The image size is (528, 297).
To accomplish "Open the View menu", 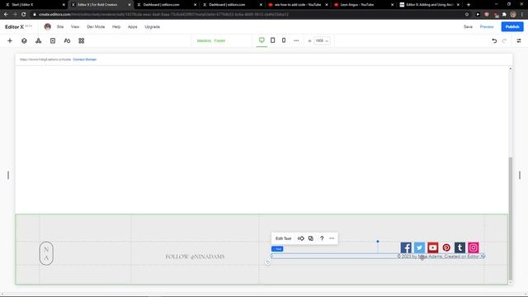I will 75,26.
